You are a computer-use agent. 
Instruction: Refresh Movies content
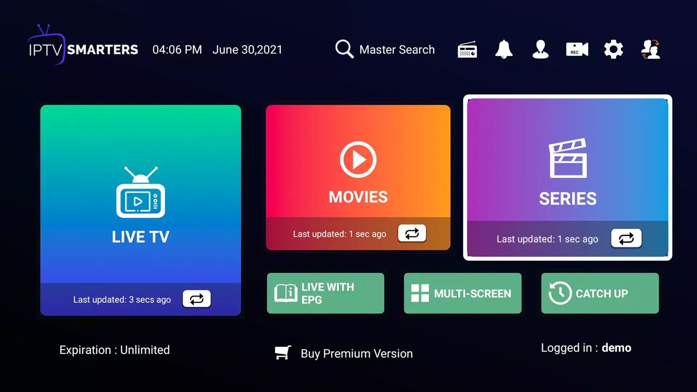point(411,234)
